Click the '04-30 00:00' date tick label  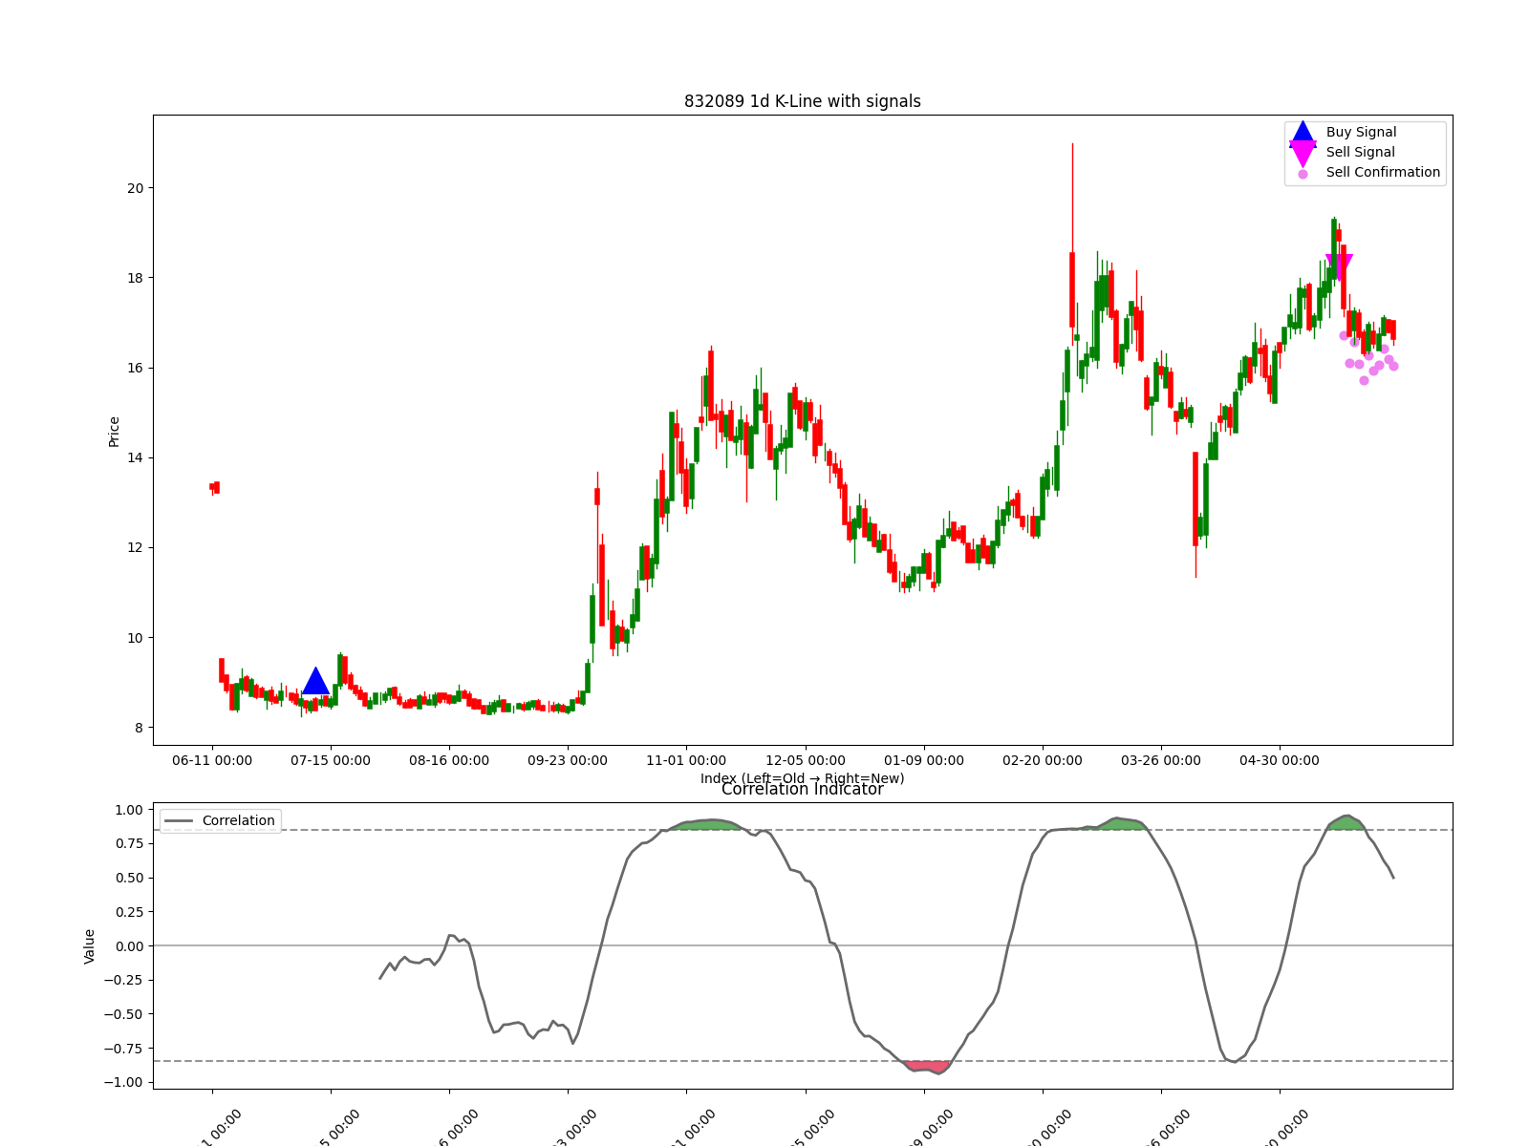(1280, 761)
